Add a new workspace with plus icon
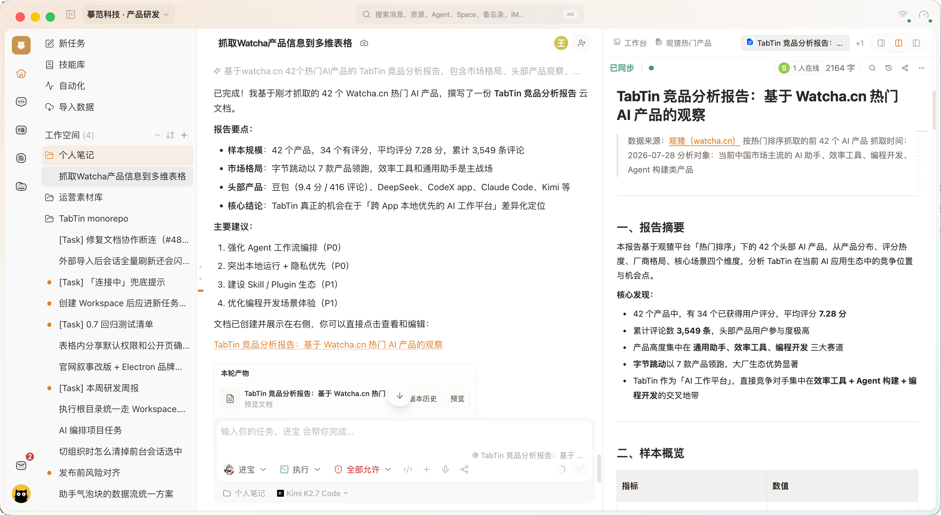 point(184,135)
